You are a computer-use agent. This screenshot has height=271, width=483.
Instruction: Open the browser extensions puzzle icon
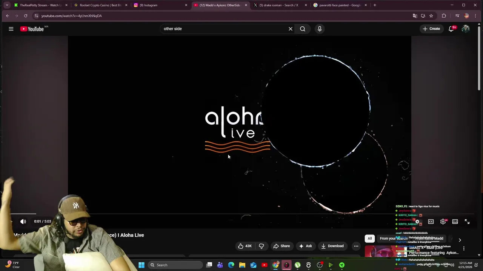coord(444,16)
